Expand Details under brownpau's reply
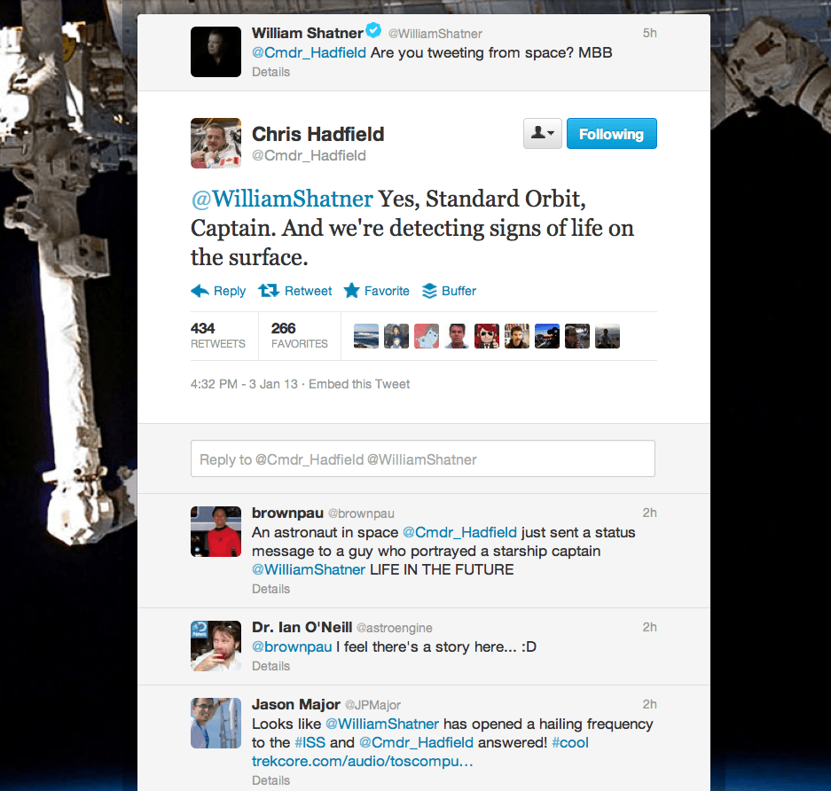831x791 pixels. [x=270, y=589]
